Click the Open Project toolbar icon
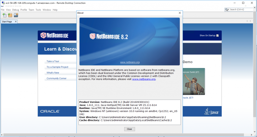257x137 pixels. pos(16,15)
